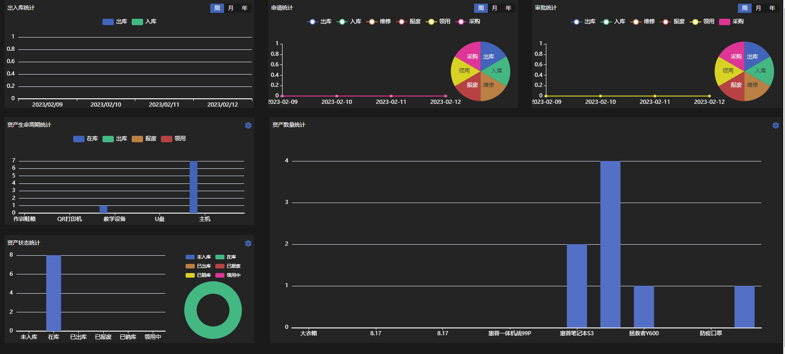
Task: Toggle 领用 series legend in 申请统计
Action: (x=438, y=21)
